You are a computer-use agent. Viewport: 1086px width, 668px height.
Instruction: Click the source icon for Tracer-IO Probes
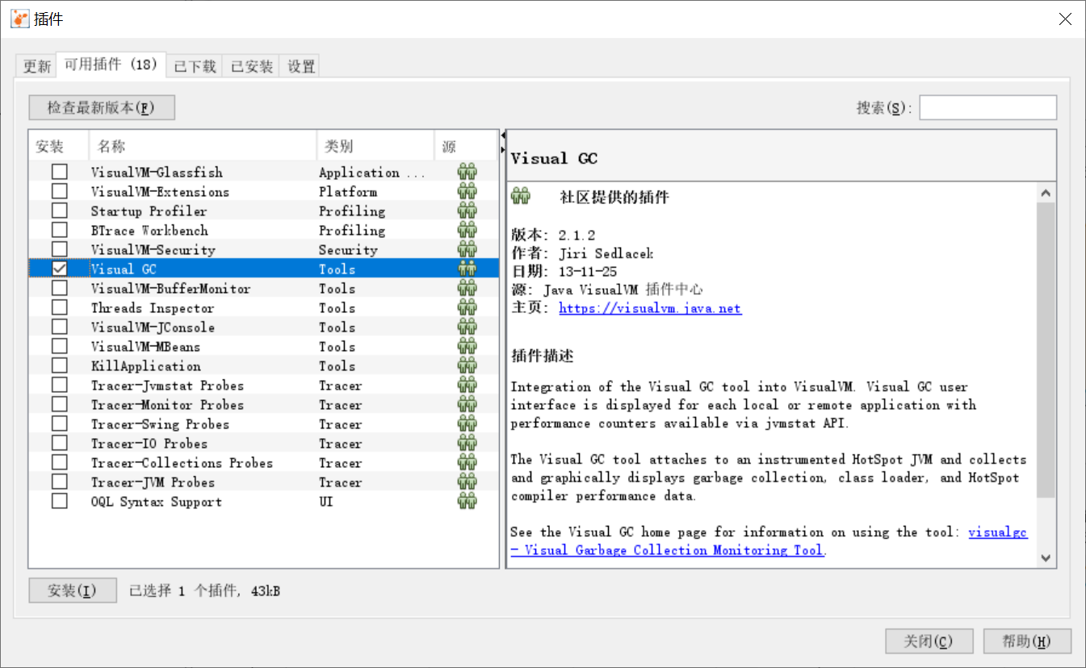(x=467, y=443)
